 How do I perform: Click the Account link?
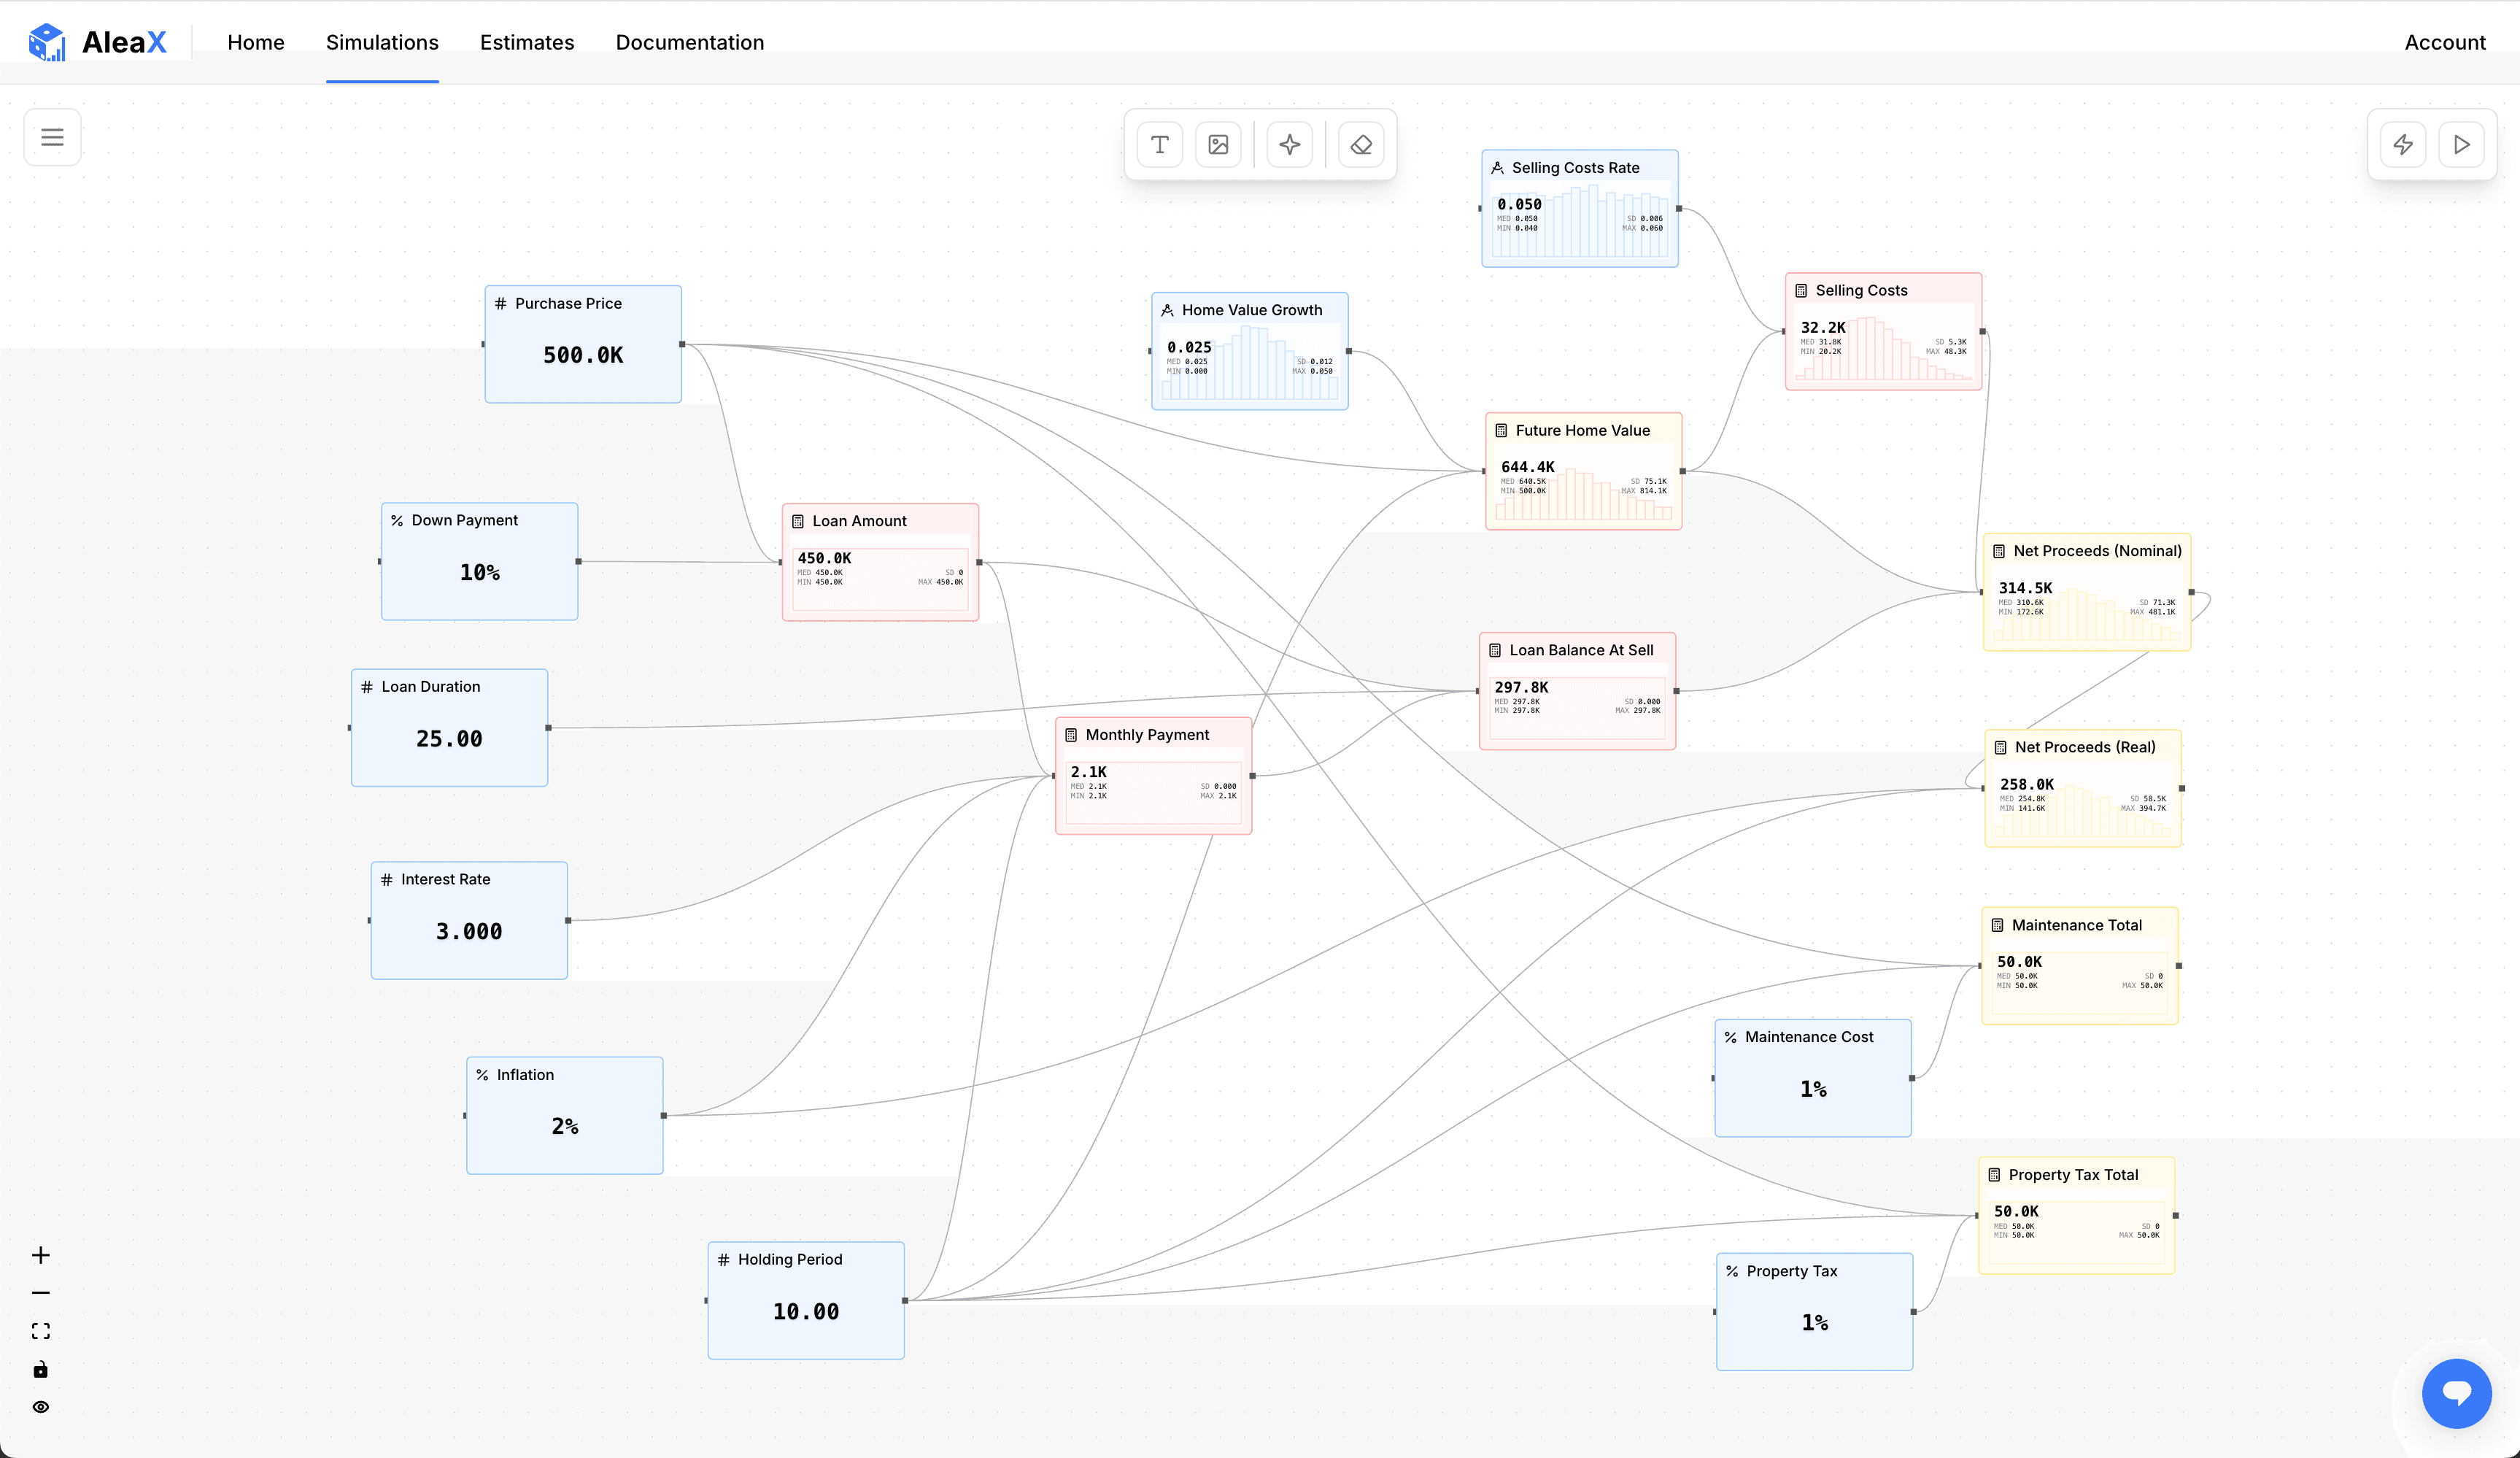[x=2444, y=42]
